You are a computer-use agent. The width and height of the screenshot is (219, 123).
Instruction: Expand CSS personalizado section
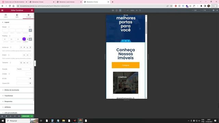tap(11, 113)
